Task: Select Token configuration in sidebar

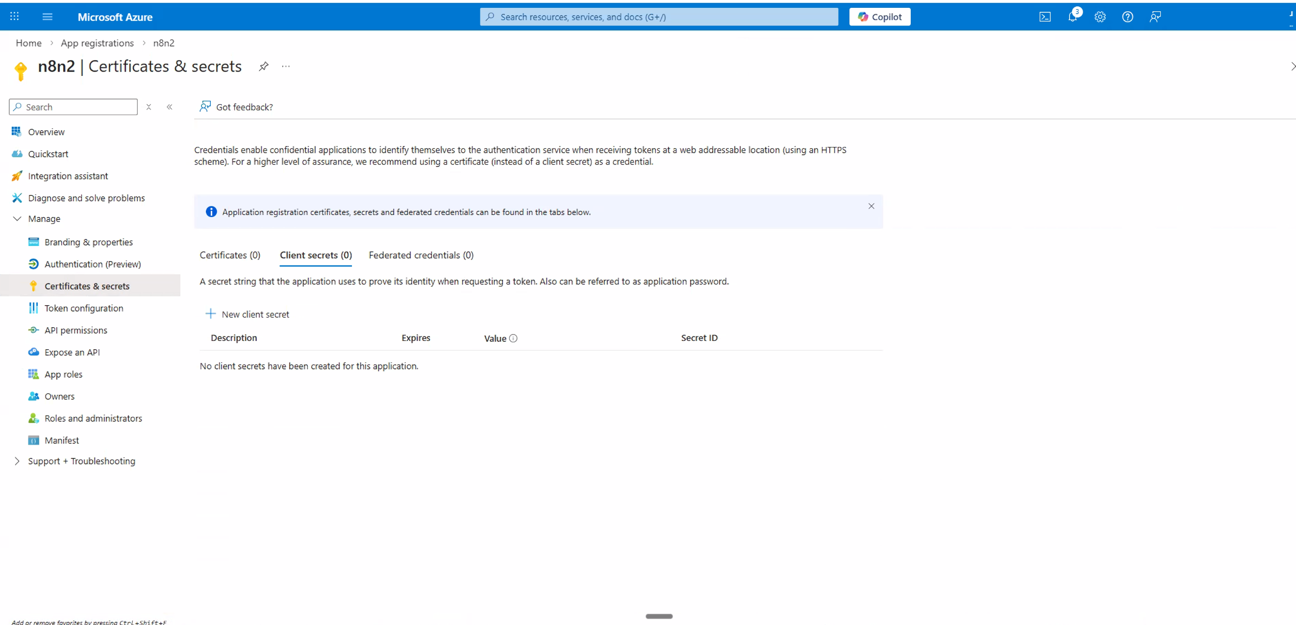Action: [83, 308]
